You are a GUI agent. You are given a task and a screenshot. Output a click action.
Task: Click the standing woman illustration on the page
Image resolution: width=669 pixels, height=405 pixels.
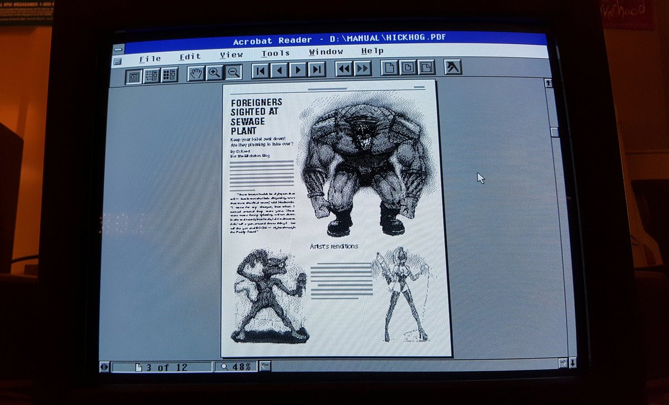coord(403,294)
